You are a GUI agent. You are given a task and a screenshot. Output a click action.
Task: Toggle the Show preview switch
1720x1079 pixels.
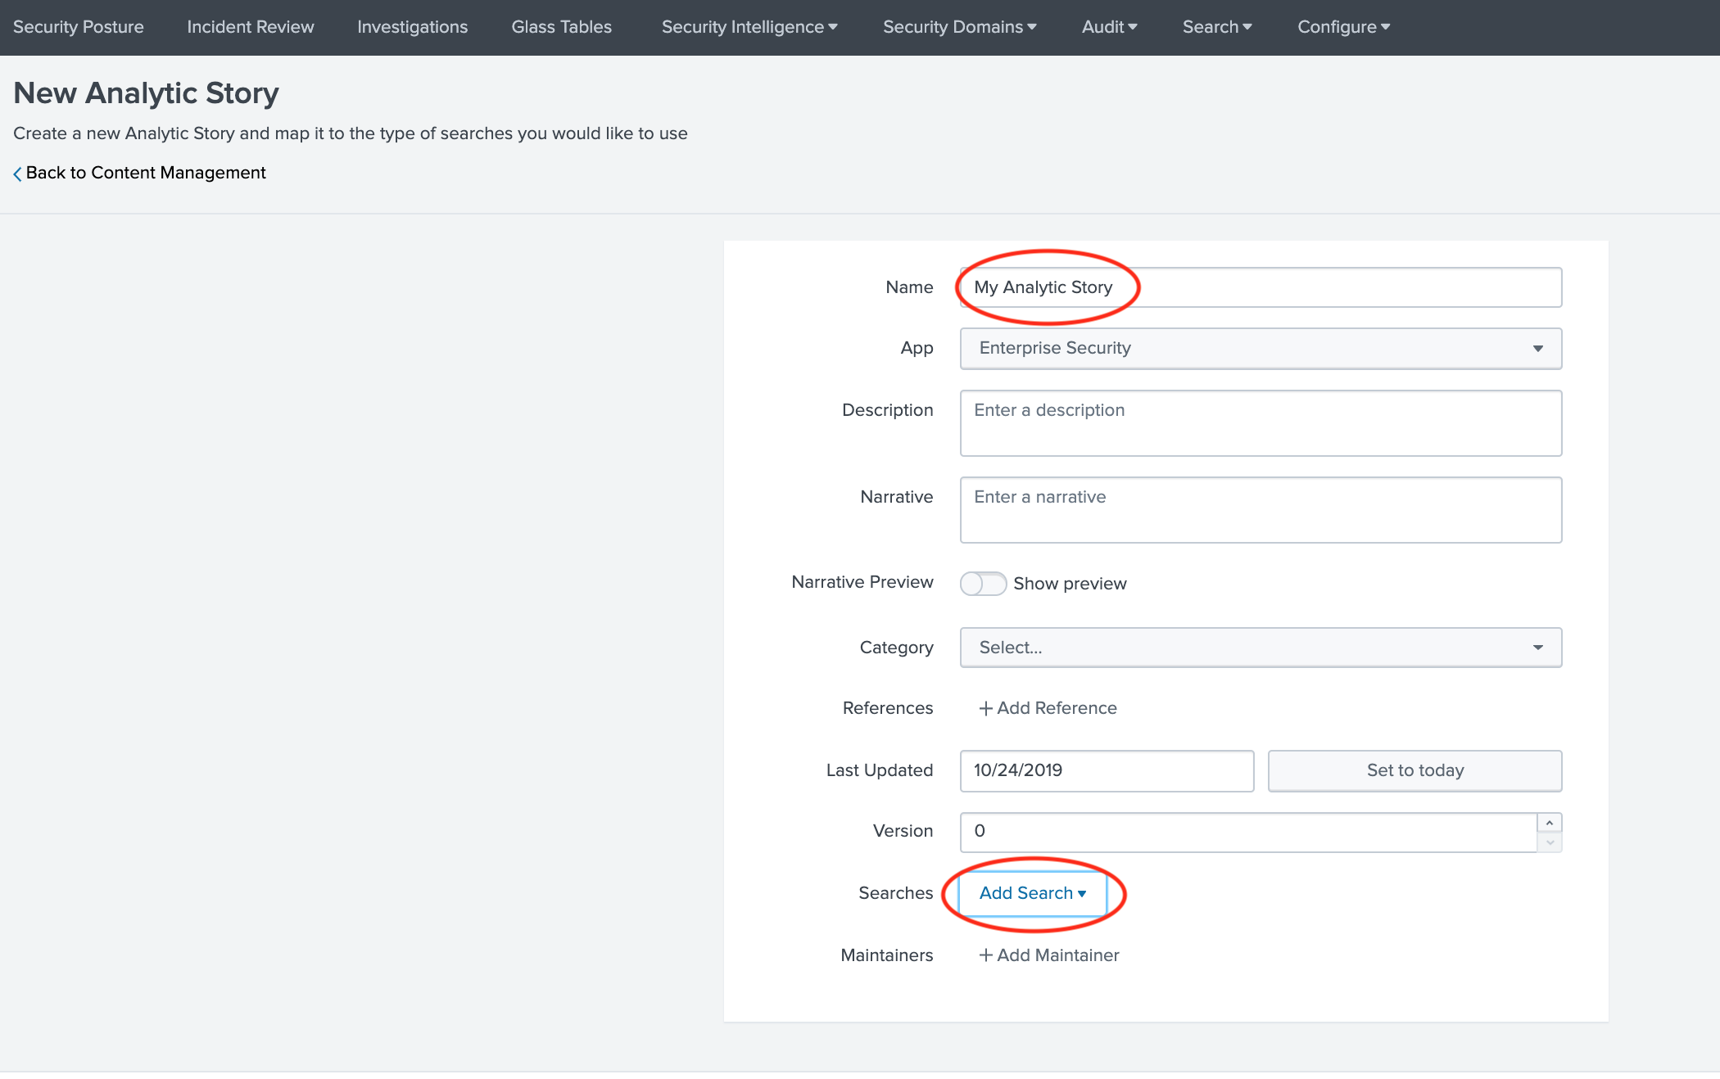983,584
